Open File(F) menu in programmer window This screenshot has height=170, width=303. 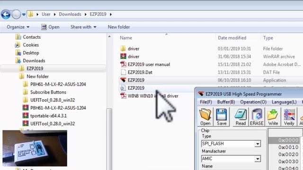click(x=206, y=102)
